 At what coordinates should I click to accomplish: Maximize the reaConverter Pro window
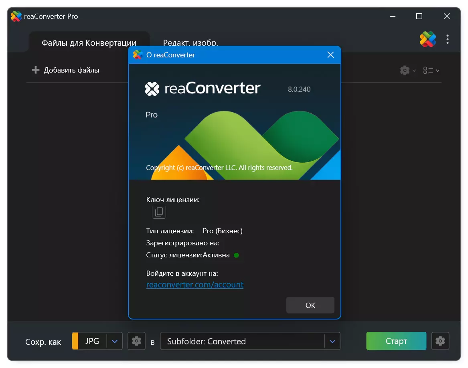[x=419, y=16]
